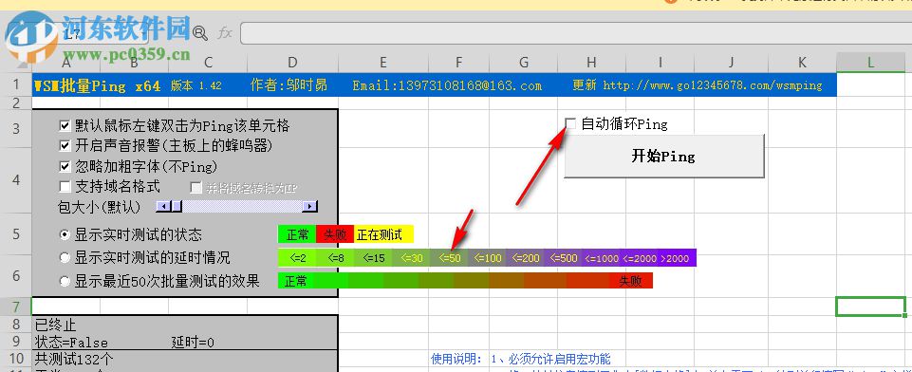Viewport: 912px width, 372px height.
Task: Click the <=8 latency color swatch
Action: tap(335, 257)
